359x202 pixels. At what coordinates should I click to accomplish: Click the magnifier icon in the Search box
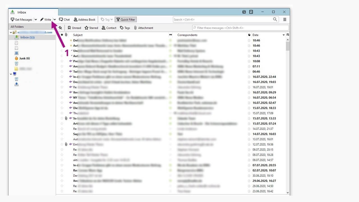point(275,19)
